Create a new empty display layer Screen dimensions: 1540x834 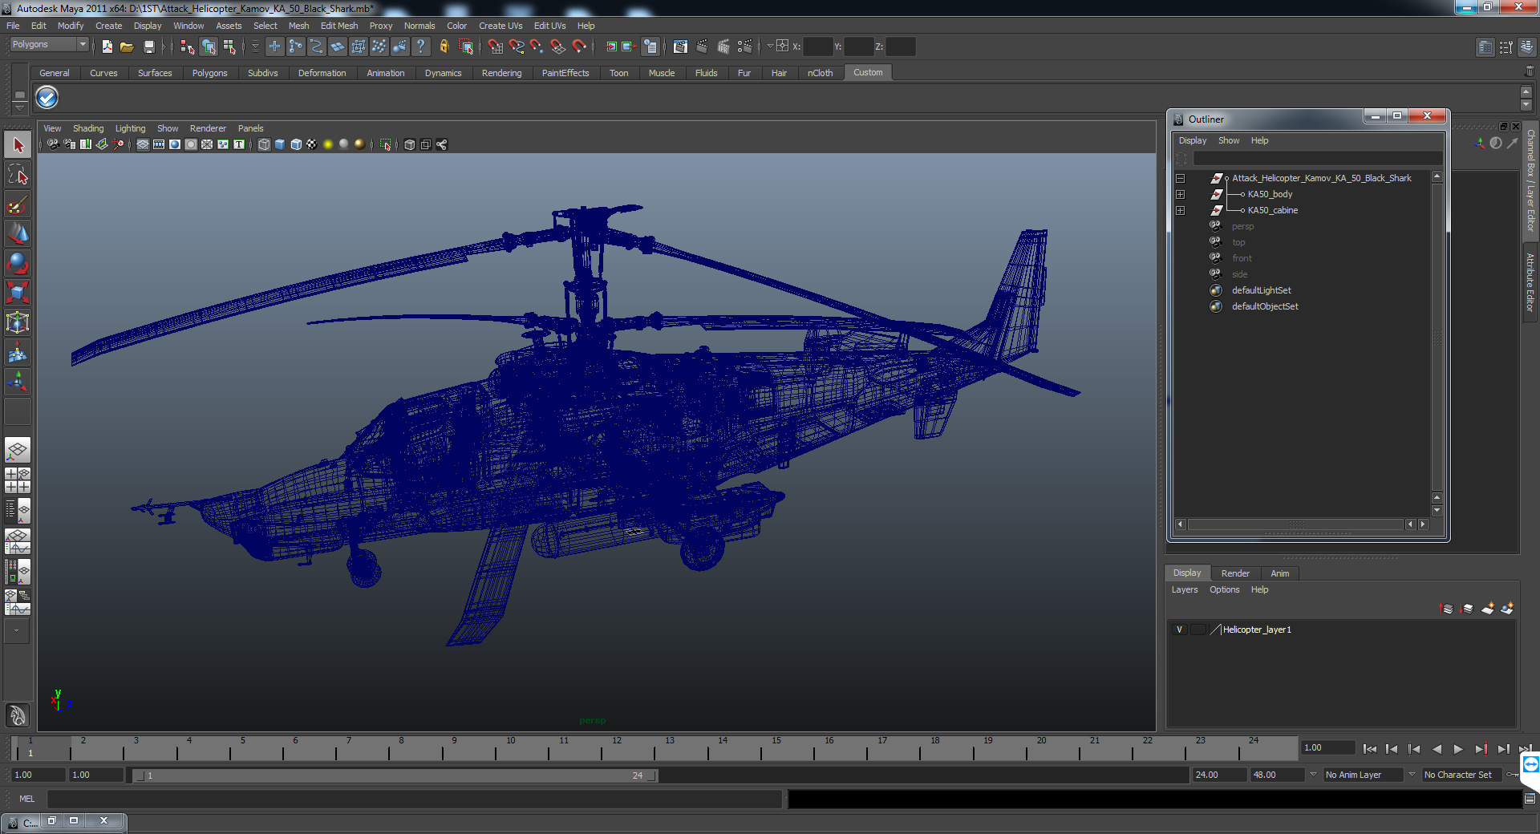pyautogui.click(x=1488, y=609)
